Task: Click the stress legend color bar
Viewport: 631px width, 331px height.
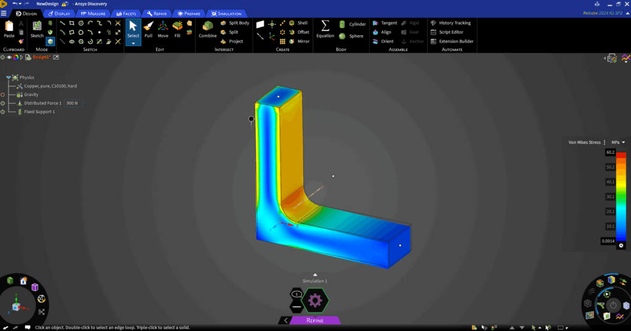Action: (x=621, y=196)
